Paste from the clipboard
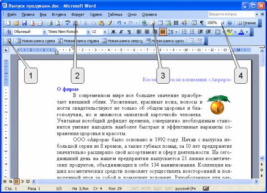 101,23
